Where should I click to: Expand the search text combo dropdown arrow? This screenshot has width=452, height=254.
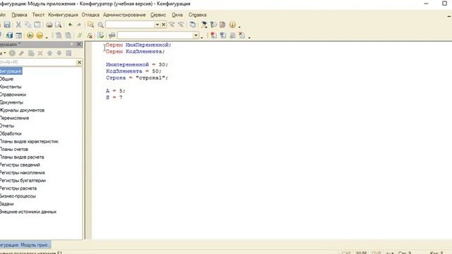click(157, 25)
